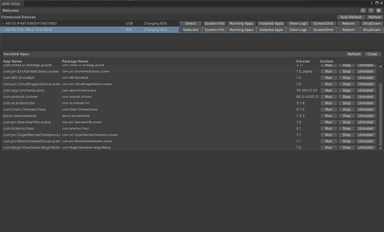Uninstall com.Chen.ChineseChess

(x=365, y=109)
